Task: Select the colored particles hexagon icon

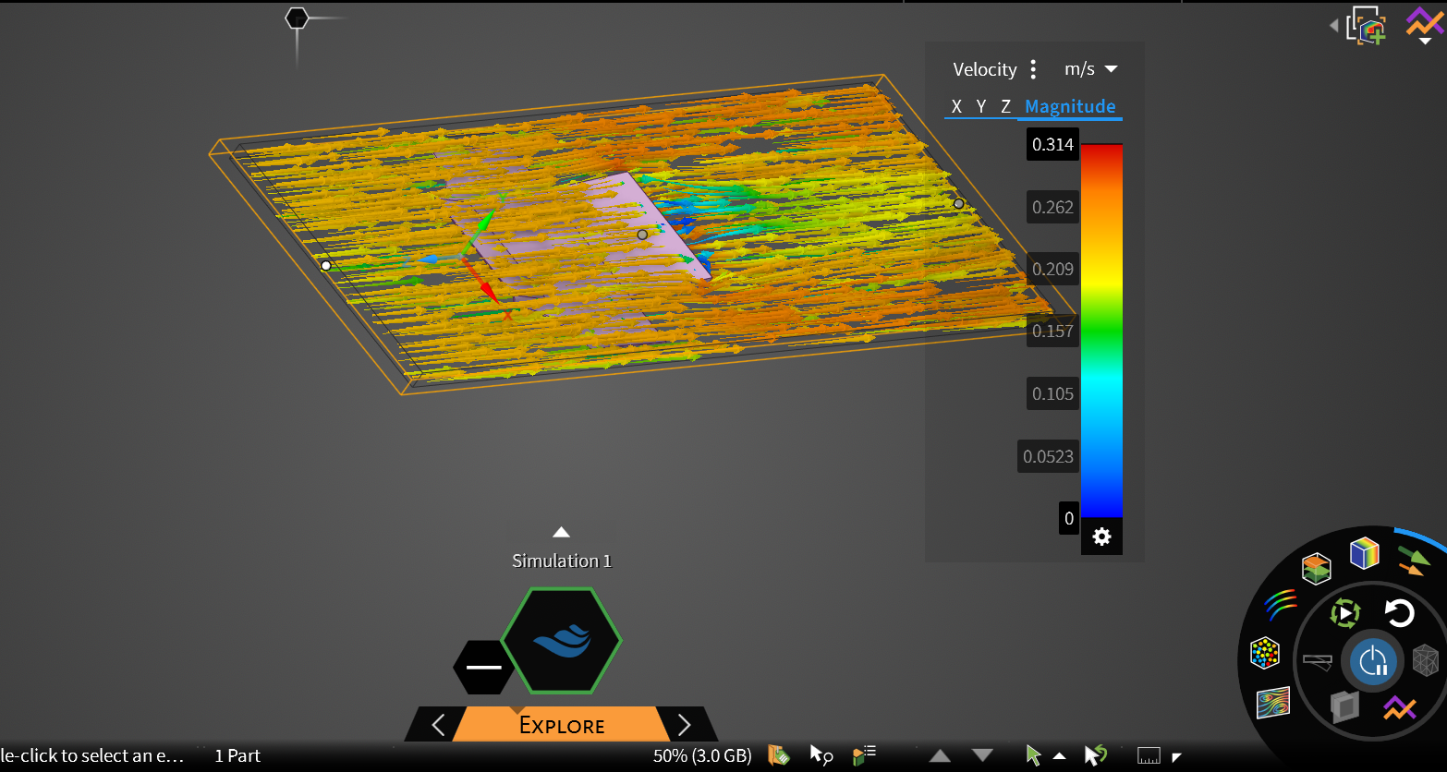Action: coord(1264,653)
